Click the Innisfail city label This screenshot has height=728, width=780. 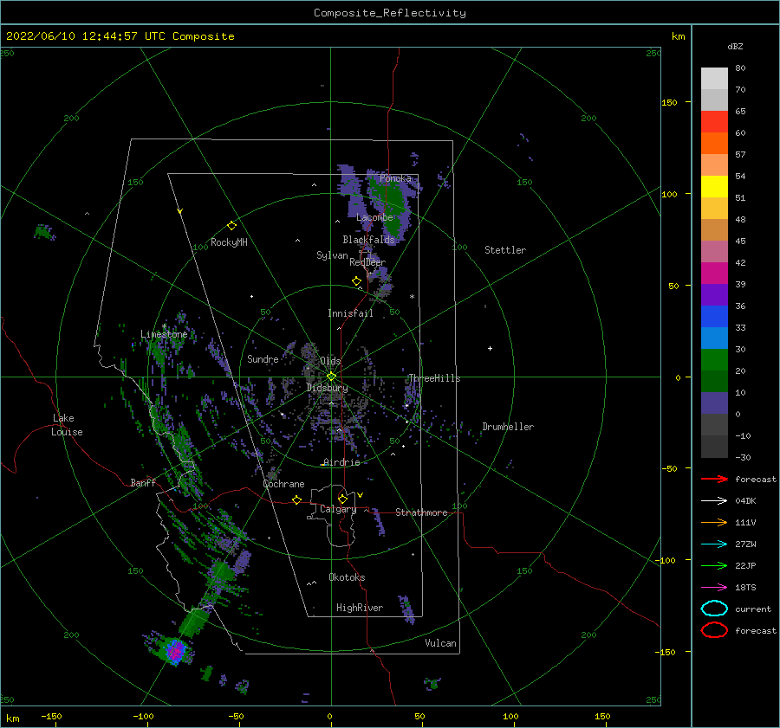click(x=350, y=313)
